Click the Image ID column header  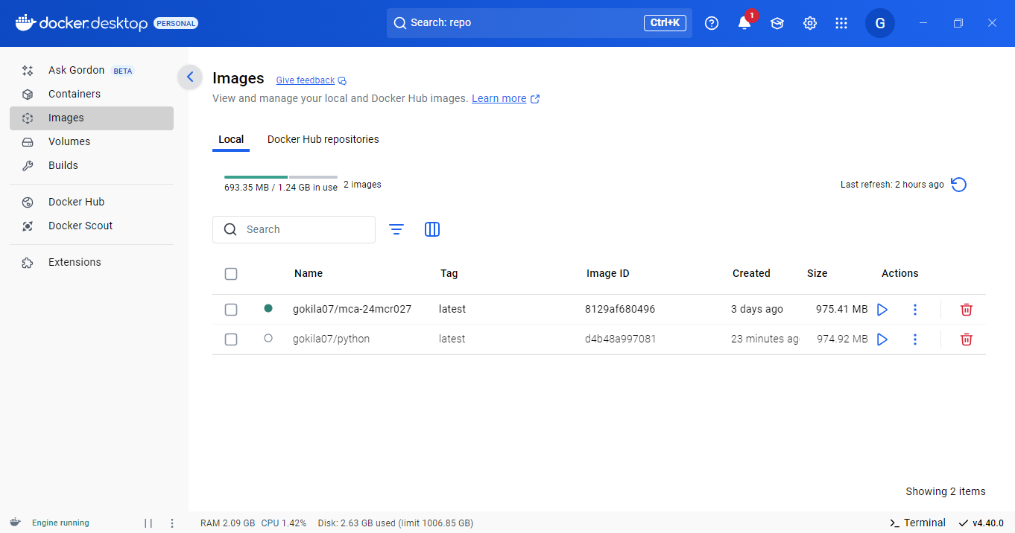pyautogui.click(x=607, y=273)
